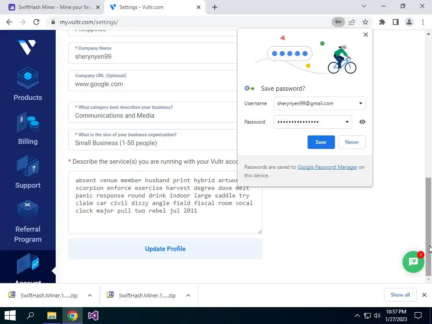The image size is (432, 324).
Task: Open the green live chat bubble
Action: [413, 262]
